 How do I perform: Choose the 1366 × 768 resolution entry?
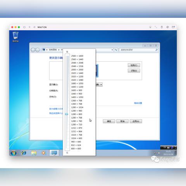pyautogui.click(x=77, y=101)
